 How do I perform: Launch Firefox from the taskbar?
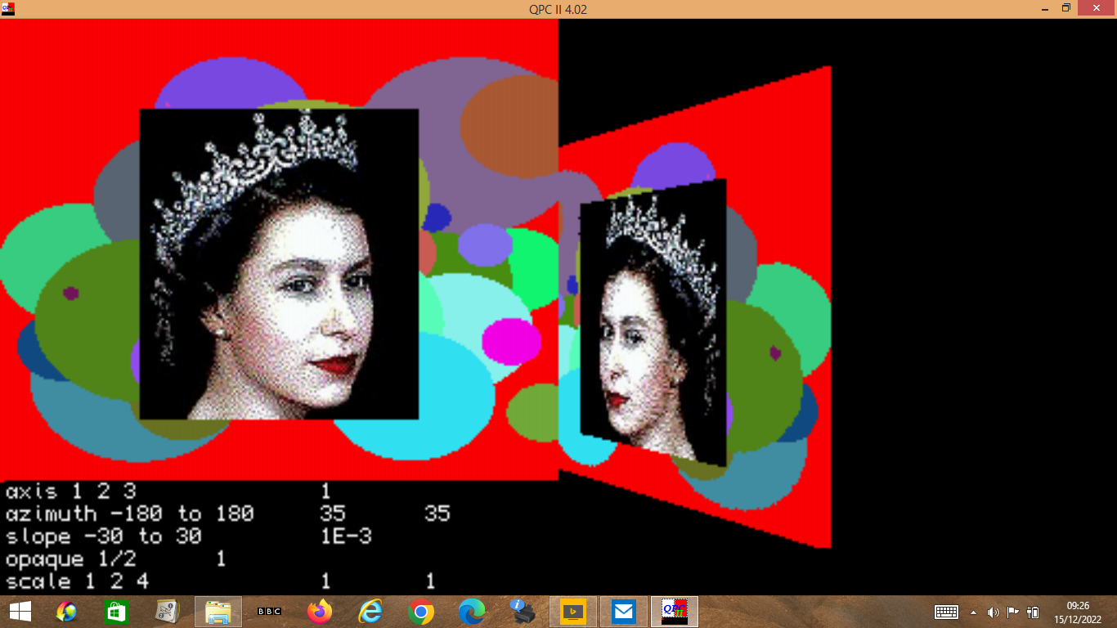320,611
